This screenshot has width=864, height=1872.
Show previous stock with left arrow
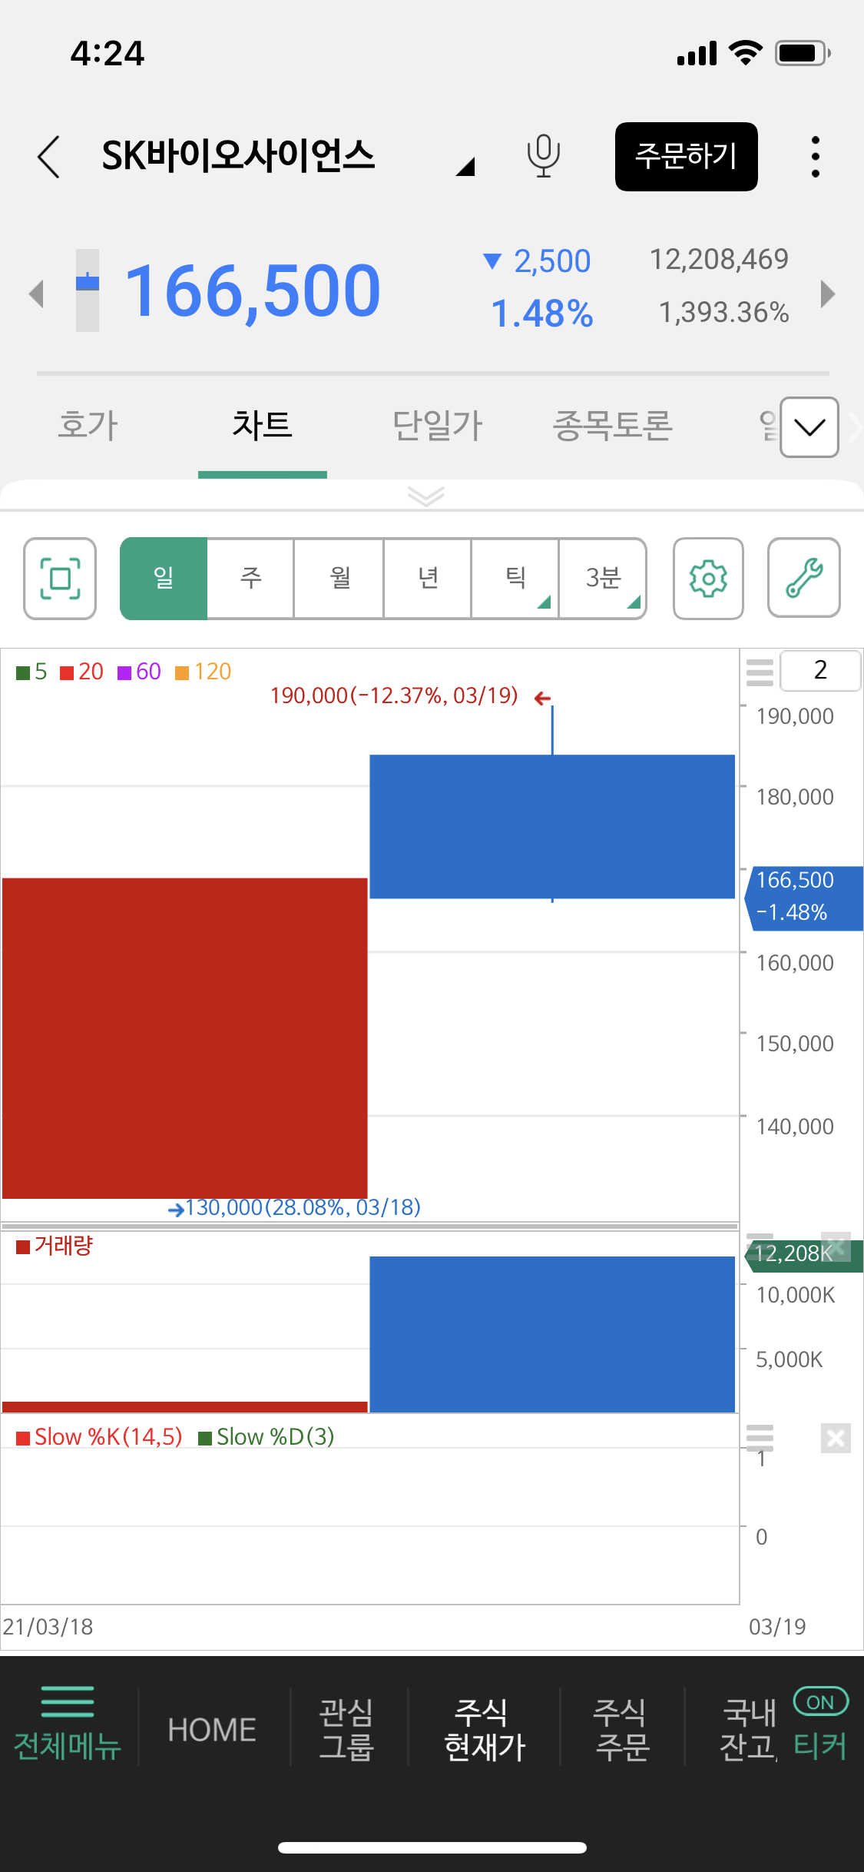35,294
